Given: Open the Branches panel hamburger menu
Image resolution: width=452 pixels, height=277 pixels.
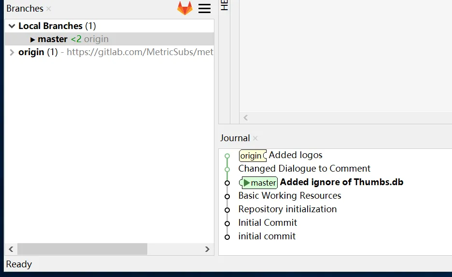Looking at the screenshot, I should point(204,8).
